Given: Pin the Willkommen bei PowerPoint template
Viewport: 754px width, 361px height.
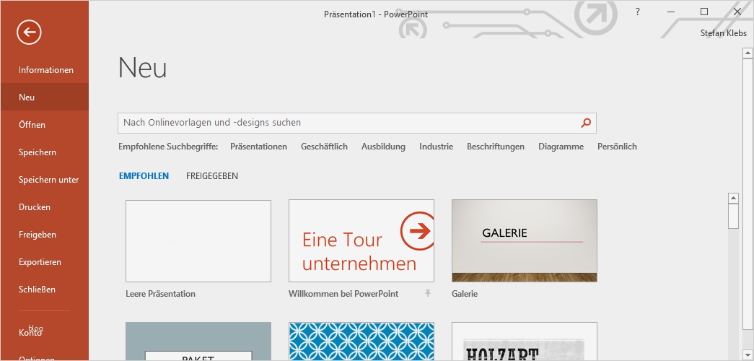Looking at the screenshot, I should tap(427, 293).
